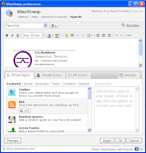
Task: Expand the text color arrow
Action: click(x=53, y=36)
